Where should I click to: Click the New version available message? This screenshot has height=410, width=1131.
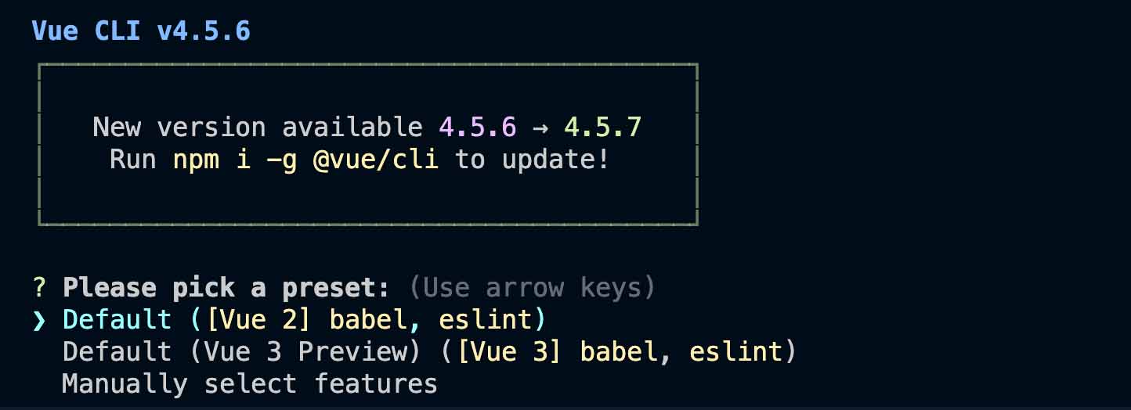(257, 128)
